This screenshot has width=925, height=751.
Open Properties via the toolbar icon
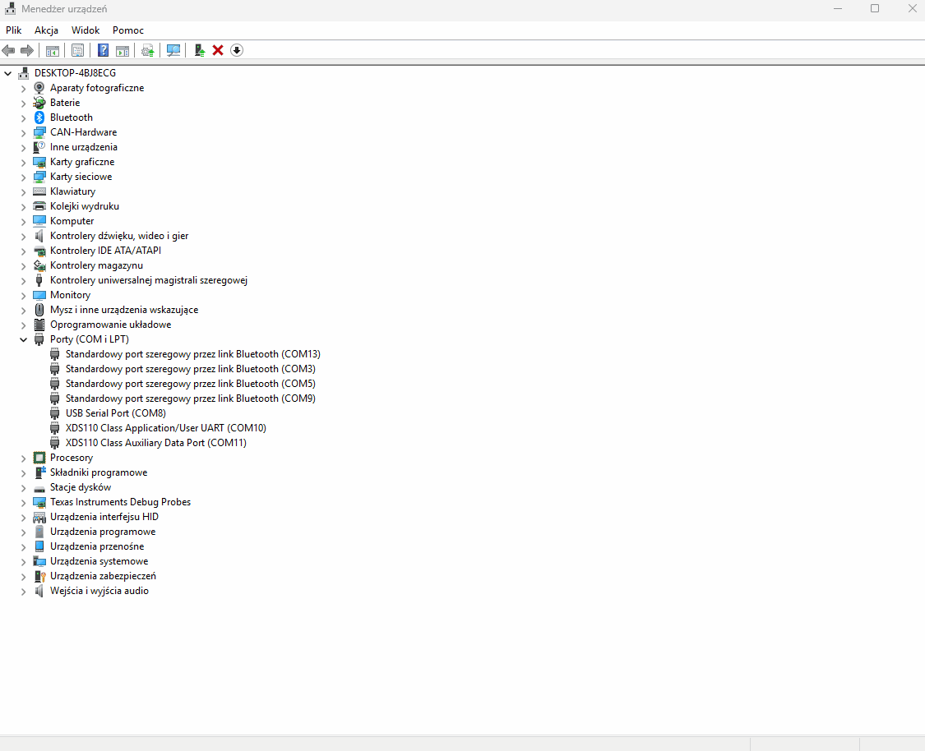click(77, 51)
